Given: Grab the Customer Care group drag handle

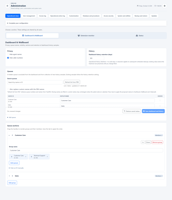Looking at the screenshot, I should [12, 135].
